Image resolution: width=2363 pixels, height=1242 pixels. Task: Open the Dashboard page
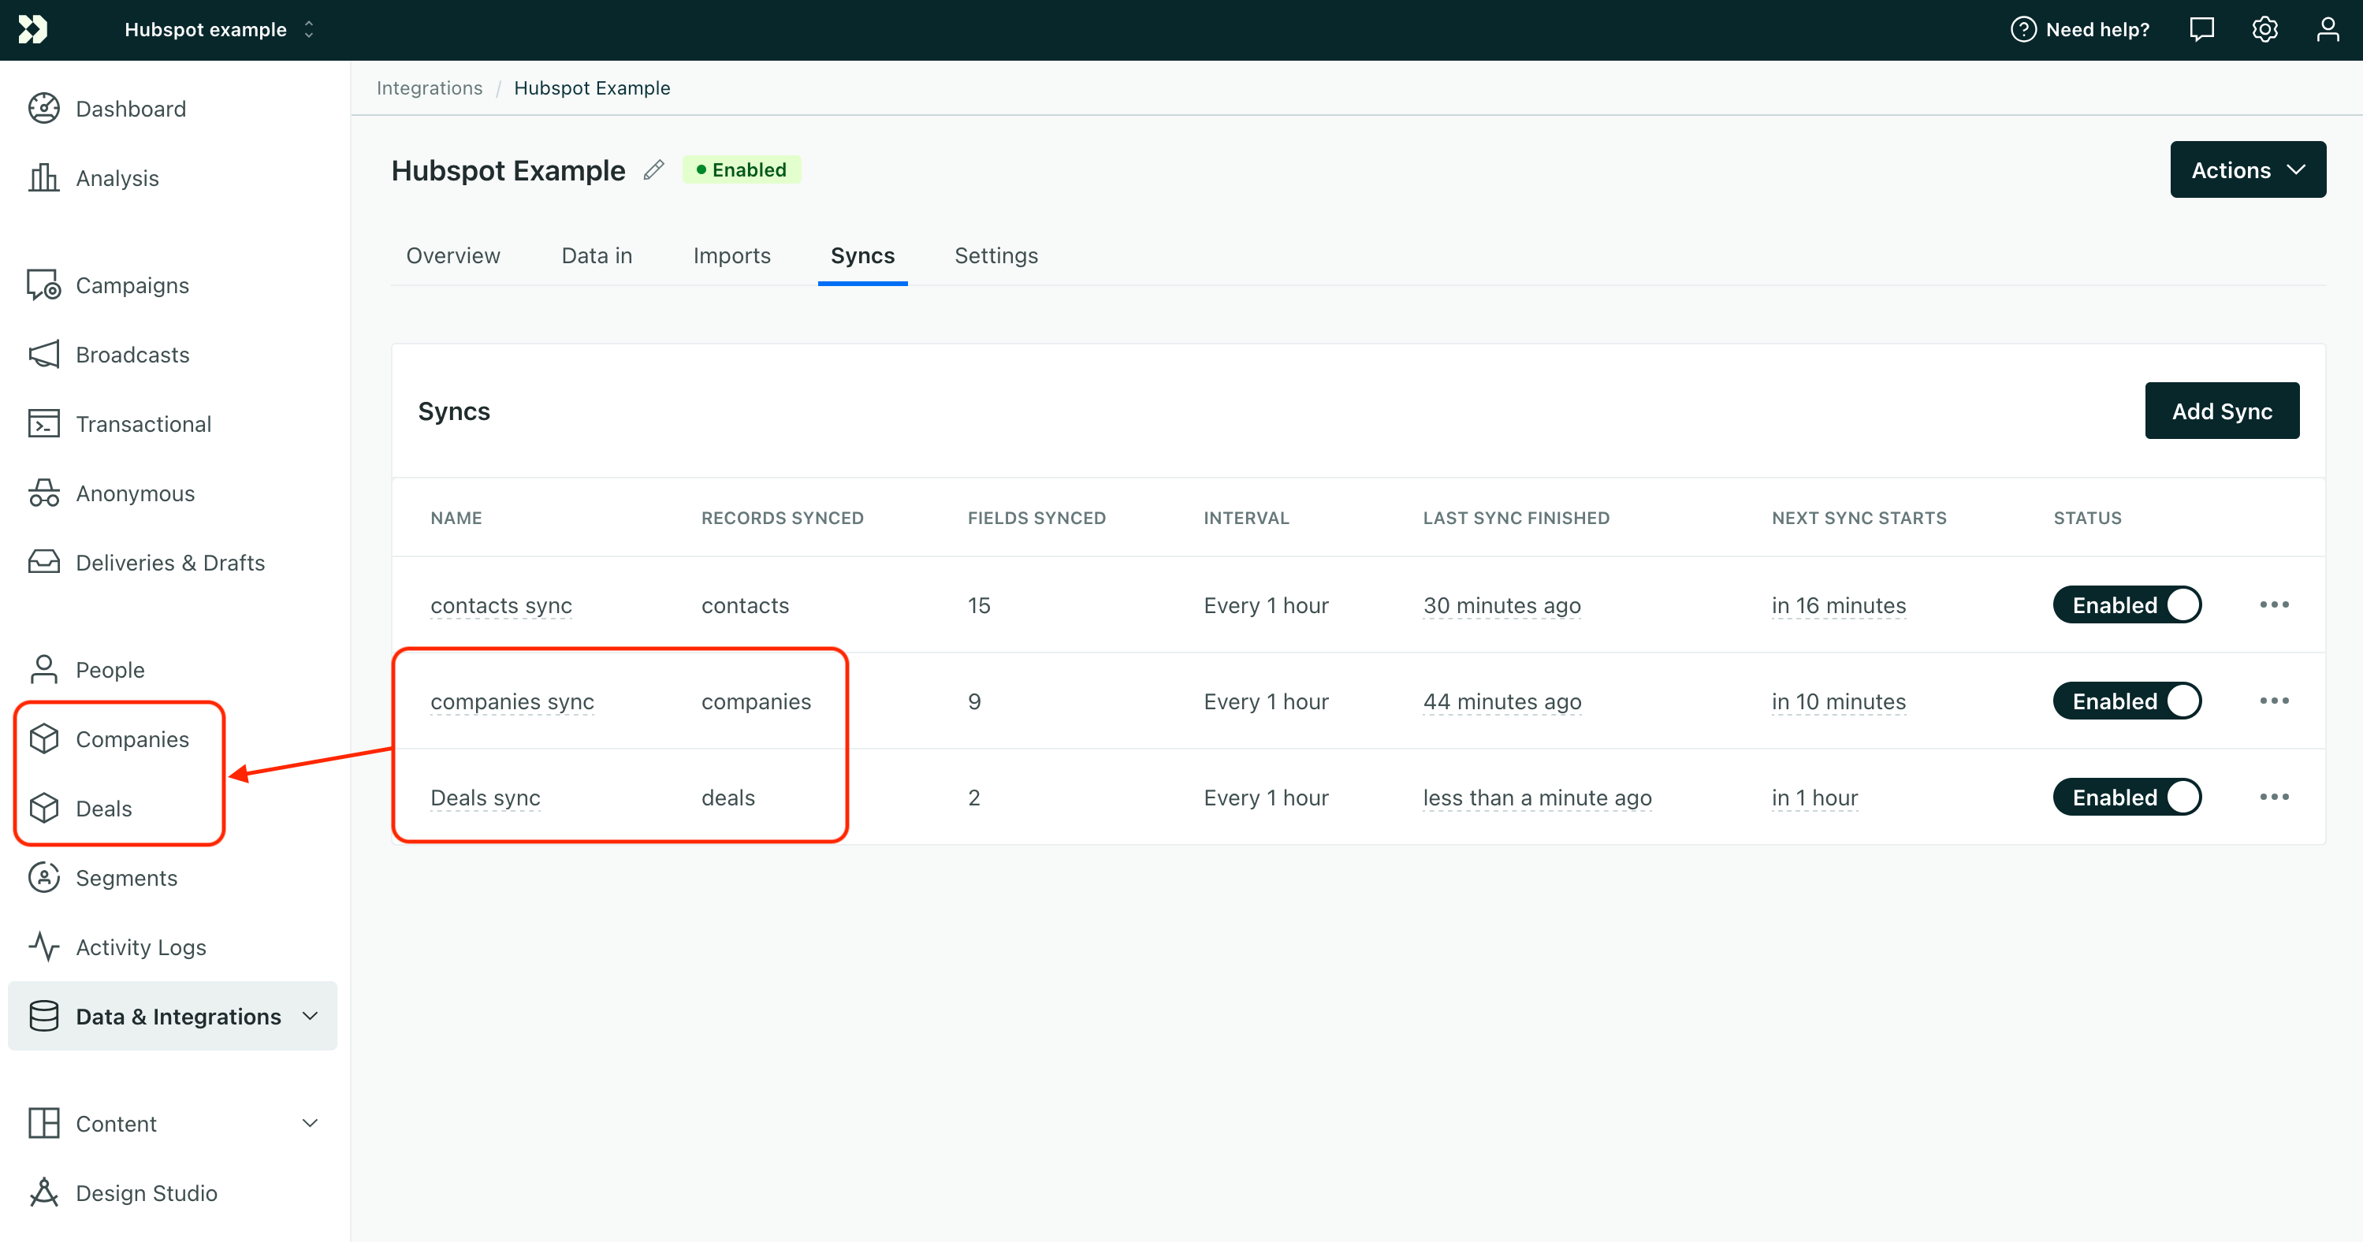130,108
